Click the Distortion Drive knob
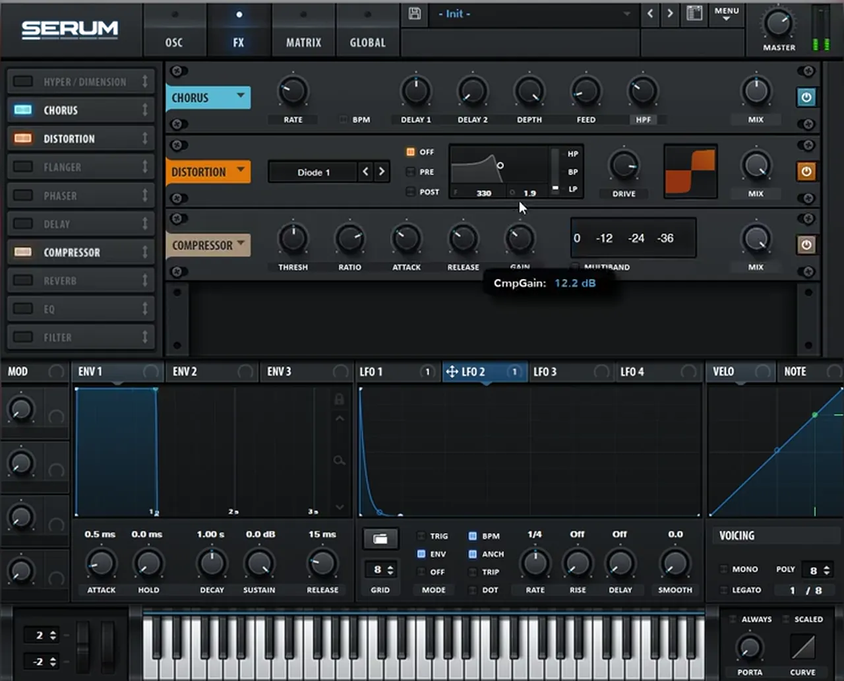 [624, 165]
